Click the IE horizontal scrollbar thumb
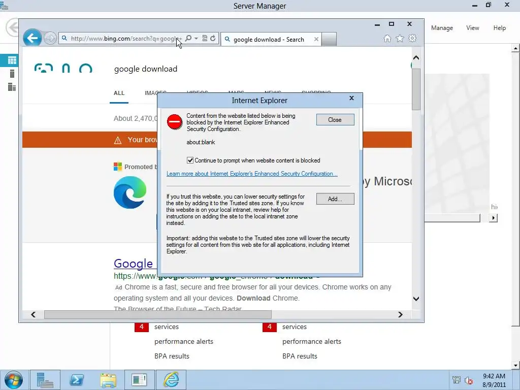520x390 pixels. [158, 314]
